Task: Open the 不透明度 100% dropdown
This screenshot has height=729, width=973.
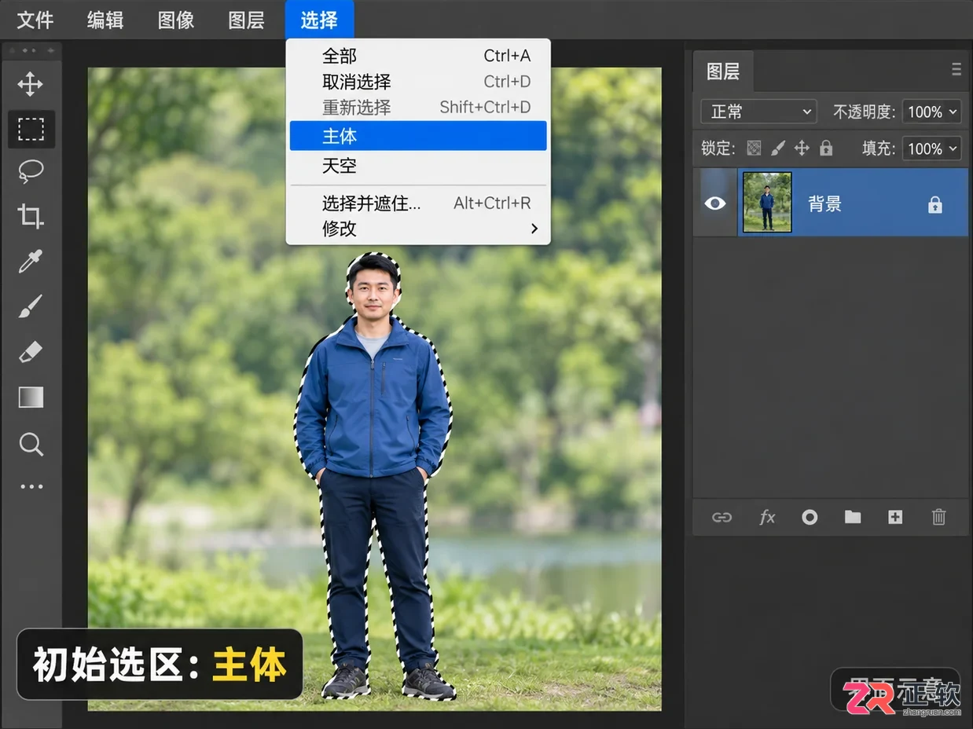Action: [931, 112]
